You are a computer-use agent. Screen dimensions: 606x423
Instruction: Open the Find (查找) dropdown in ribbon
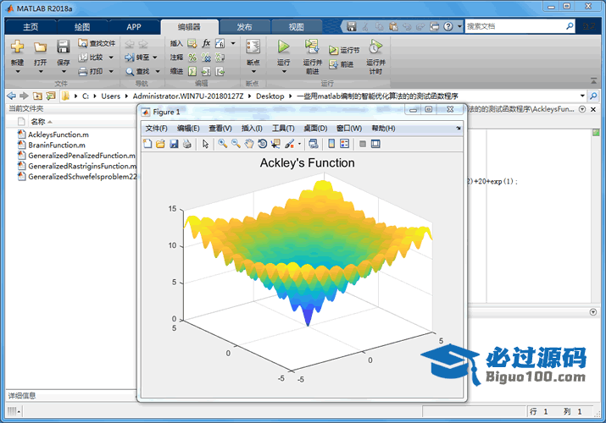[158, 71]
